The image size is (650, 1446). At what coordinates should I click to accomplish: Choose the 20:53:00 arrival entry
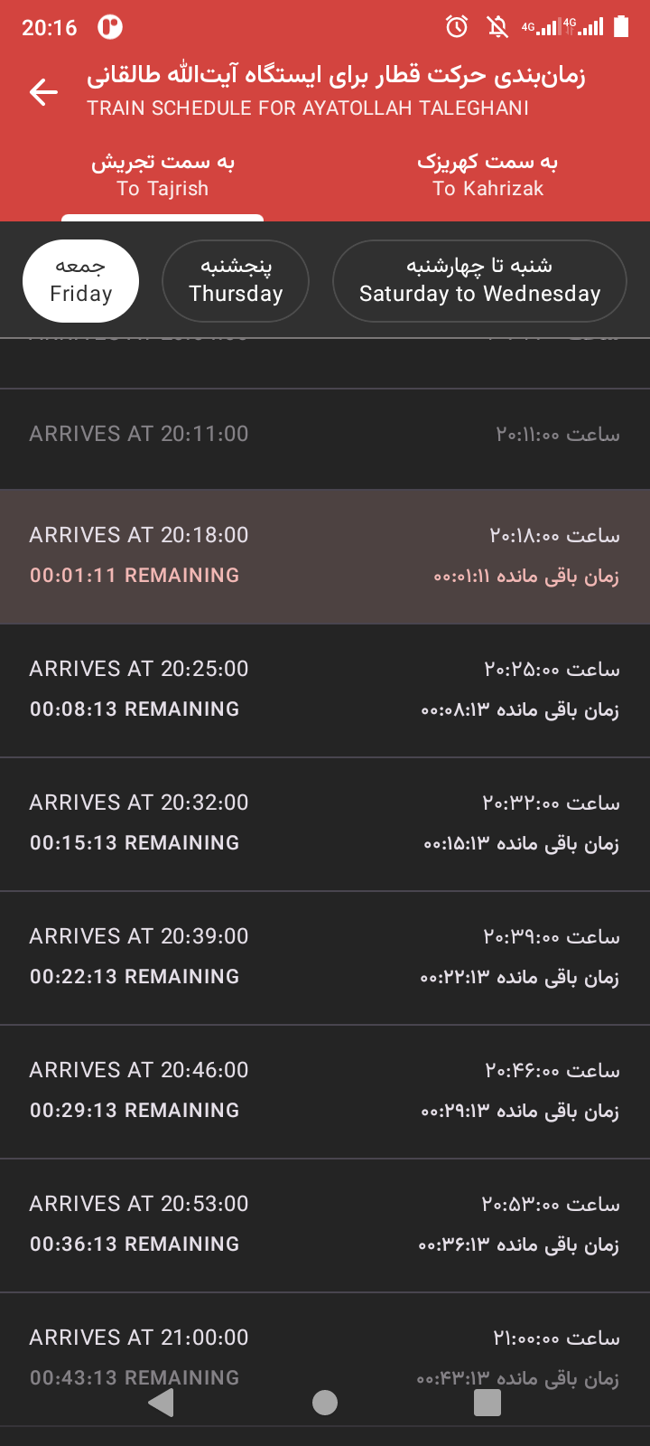click(325, 1225)
